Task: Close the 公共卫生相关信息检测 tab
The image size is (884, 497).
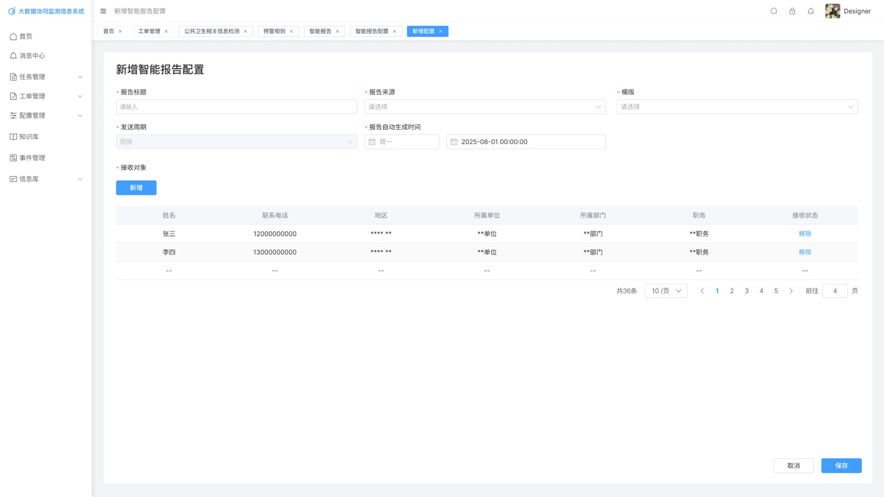Action: click(245, 31)
